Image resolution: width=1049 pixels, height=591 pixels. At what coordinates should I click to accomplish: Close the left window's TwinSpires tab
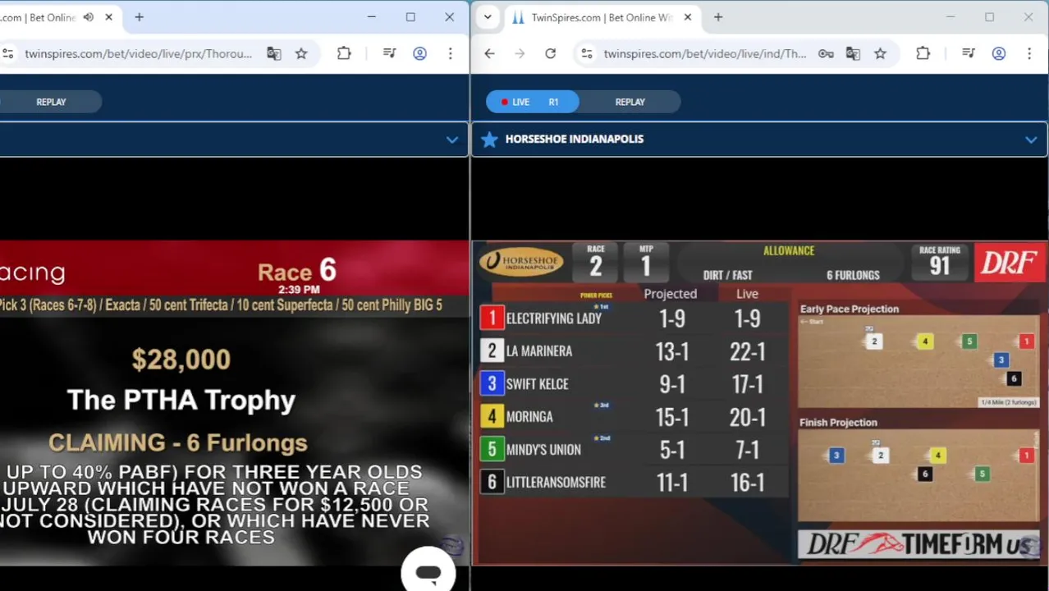pyautogui.click(x=108, y=17)
